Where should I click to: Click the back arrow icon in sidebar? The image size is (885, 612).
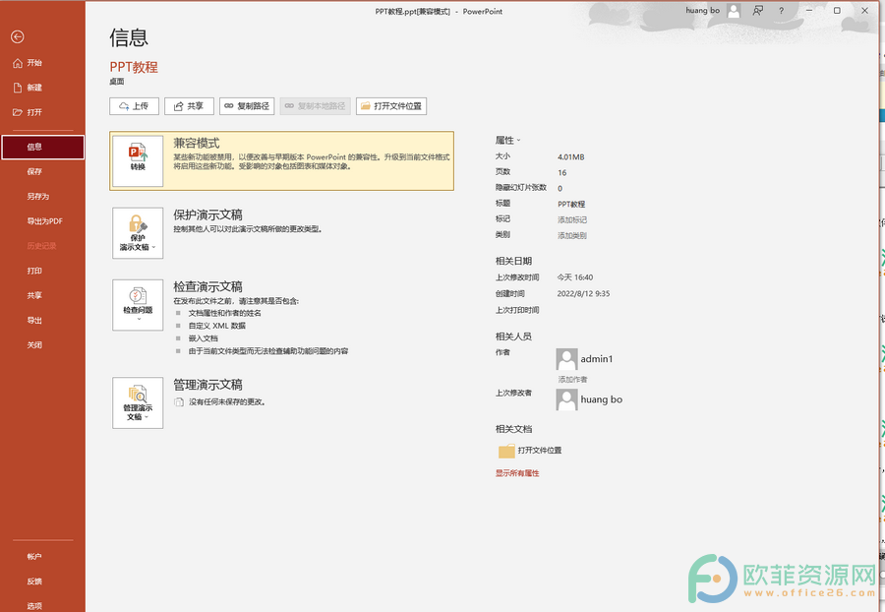pyautogui.click(x=18, y=36)
